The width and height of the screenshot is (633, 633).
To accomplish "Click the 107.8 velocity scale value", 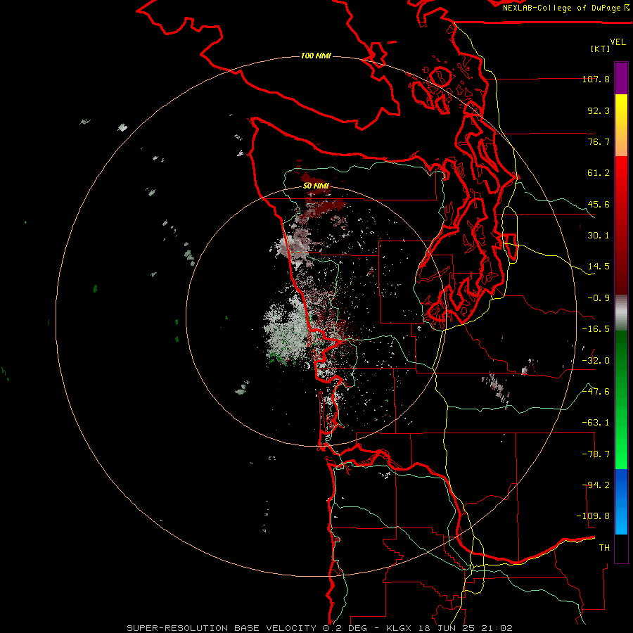I will [596, 79].
